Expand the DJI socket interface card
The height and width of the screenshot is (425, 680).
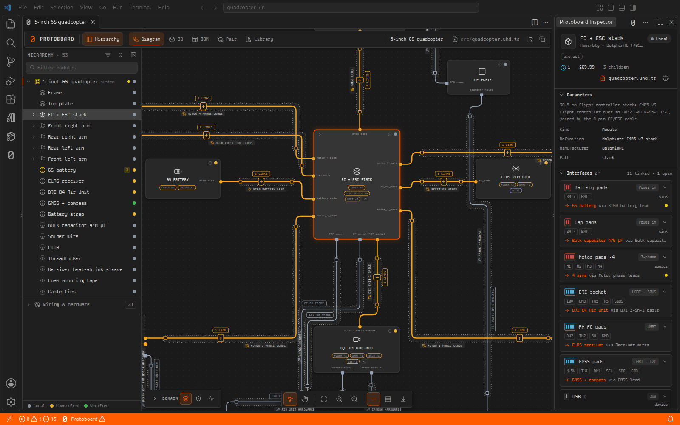click(x=665, y=292)
